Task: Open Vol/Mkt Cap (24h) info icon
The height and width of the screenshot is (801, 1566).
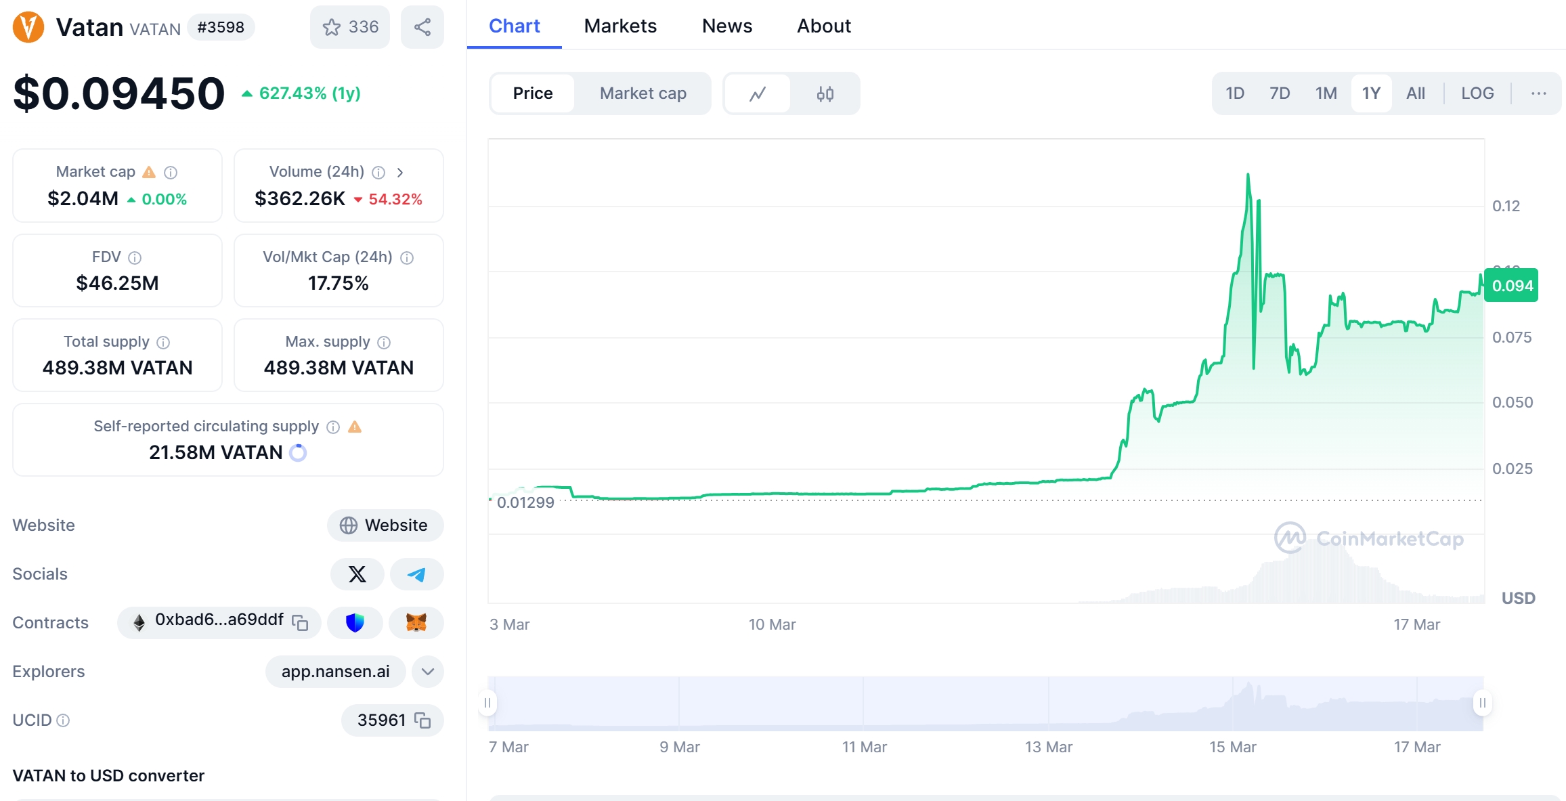Action: 407,258
